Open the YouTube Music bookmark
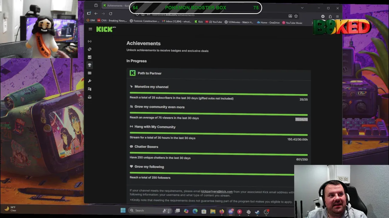 [292, 23]
